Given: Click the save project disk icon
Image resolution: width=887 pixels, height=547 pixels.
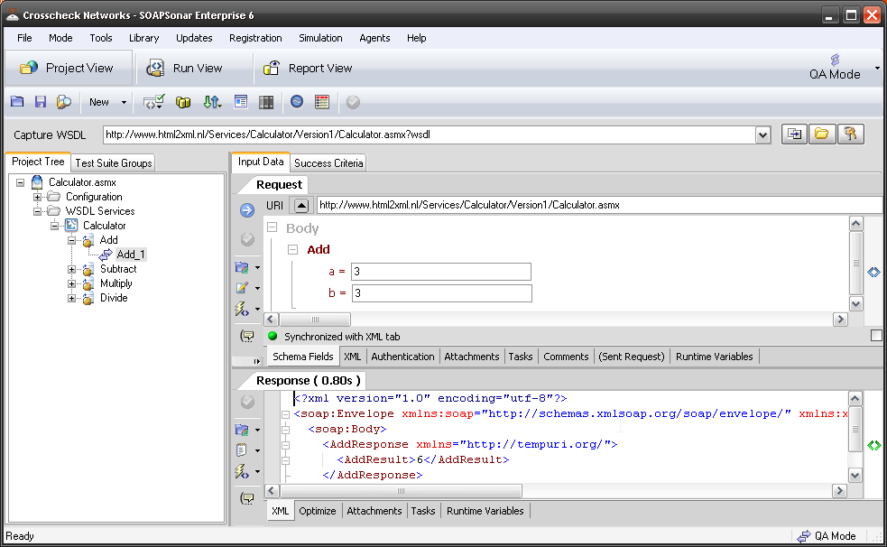Looking at the screenshot, I should (x=41, y=102).
